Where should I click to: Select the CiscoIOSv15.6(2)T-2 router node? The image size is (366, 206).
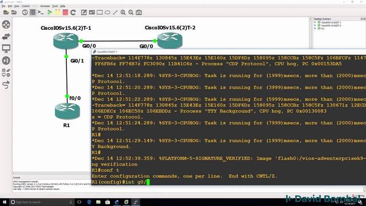[x=170, y=41]
